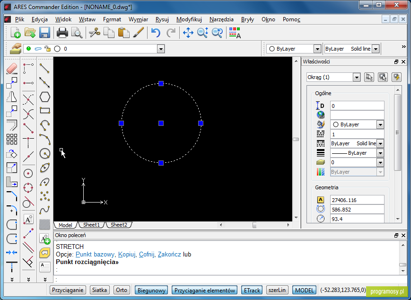Click the circle area field 27406.116
Viewport: 411px width, 300px height.
[x=357, y=200]
